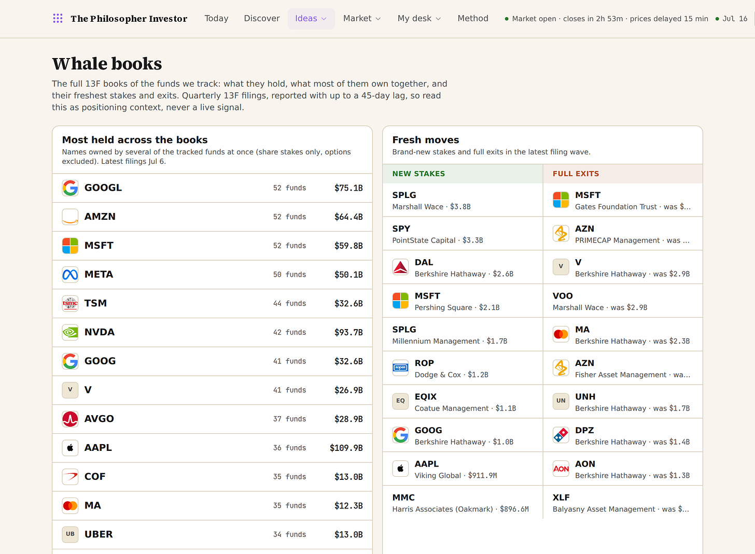Screen dimensions: 755x554
Task: Click AAPL value $109.9B
Action: click(x=346, y=448)
